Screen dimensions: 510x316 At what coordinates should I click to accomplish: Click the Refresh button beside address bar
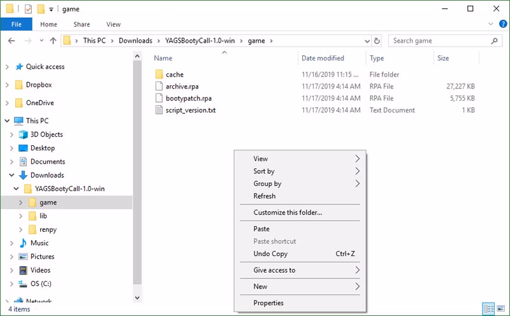coord(377,41)
